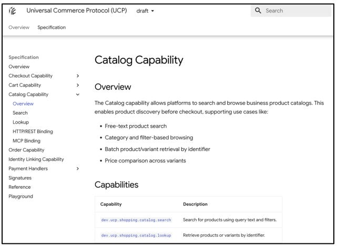
Task: Click the 'Category and filter-based browsing' bullet
Action: coord(149,138)
